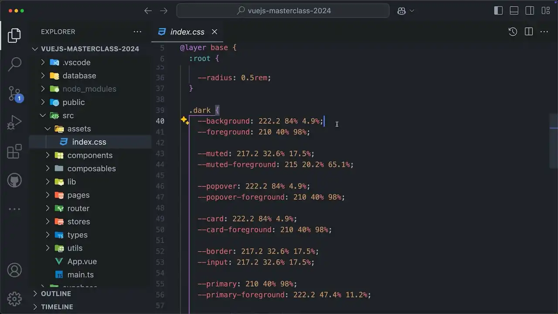Close the index.css tab
This screenshot has height=314, width=558.
pyautogui.click(x=214, y=32)
